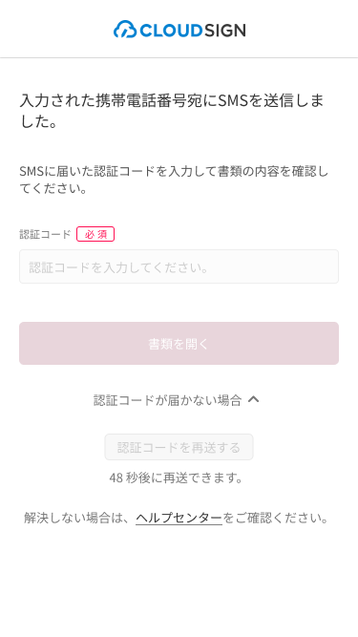The width and height of the screenshot is (358, 637).
Task: Click the CloudSign cloud logo icon
Action: pos(125,30)
